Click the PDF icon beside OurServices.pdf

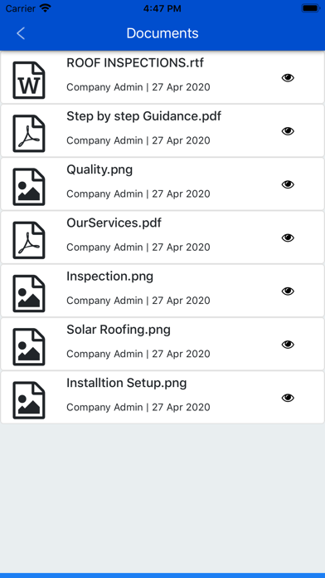29,240
